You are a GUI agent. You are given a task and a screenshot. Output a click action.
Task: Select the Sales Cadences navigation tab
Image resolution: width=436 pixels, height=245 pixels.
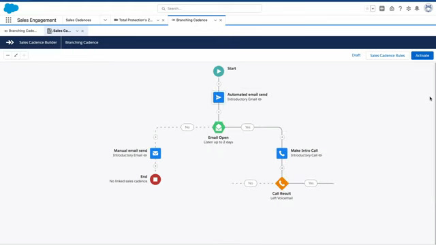[x=78, y=20]
